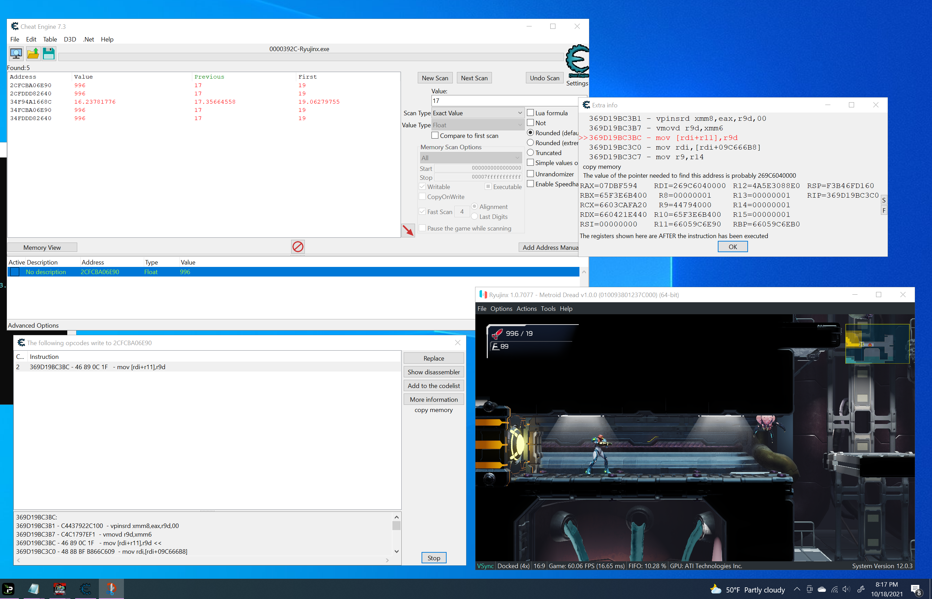Select the Truncated radio button
The image size is (932, 599).
click(x=530, y=152)
